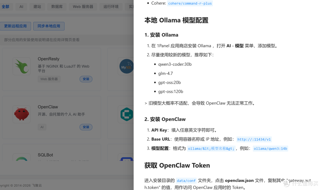Click the Web 服务器 tag on OpenResty card

coord(49,79)
